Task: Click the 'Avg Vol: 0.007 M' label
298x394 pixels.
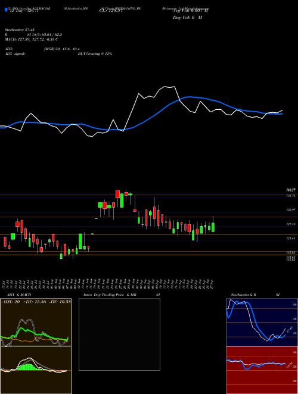Action: tap(191, 11)
